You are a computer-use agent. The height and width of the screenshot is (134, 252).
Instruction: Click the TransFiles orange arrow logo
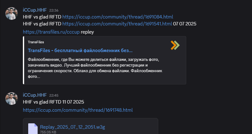[x=175, y=45]
